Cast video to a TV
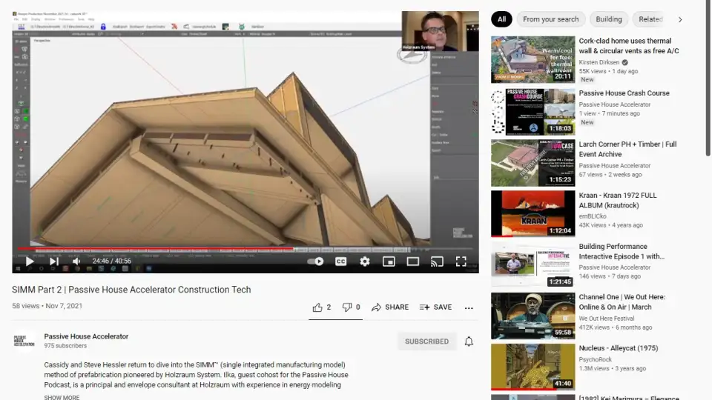Image resolution: width=712 pixels, height=400 pixels. [437, 261]
